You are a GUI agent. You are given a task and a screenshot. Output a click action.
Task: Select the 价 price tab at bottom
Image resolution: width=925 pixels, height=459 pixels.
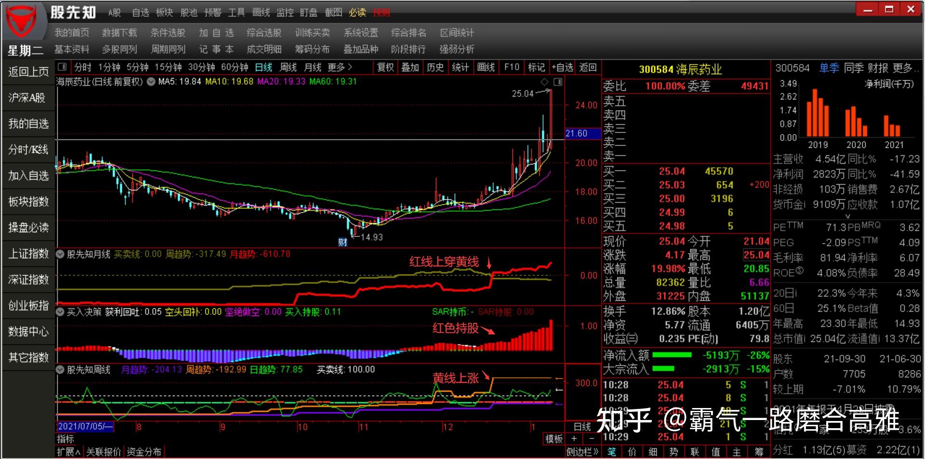point(632,452)
